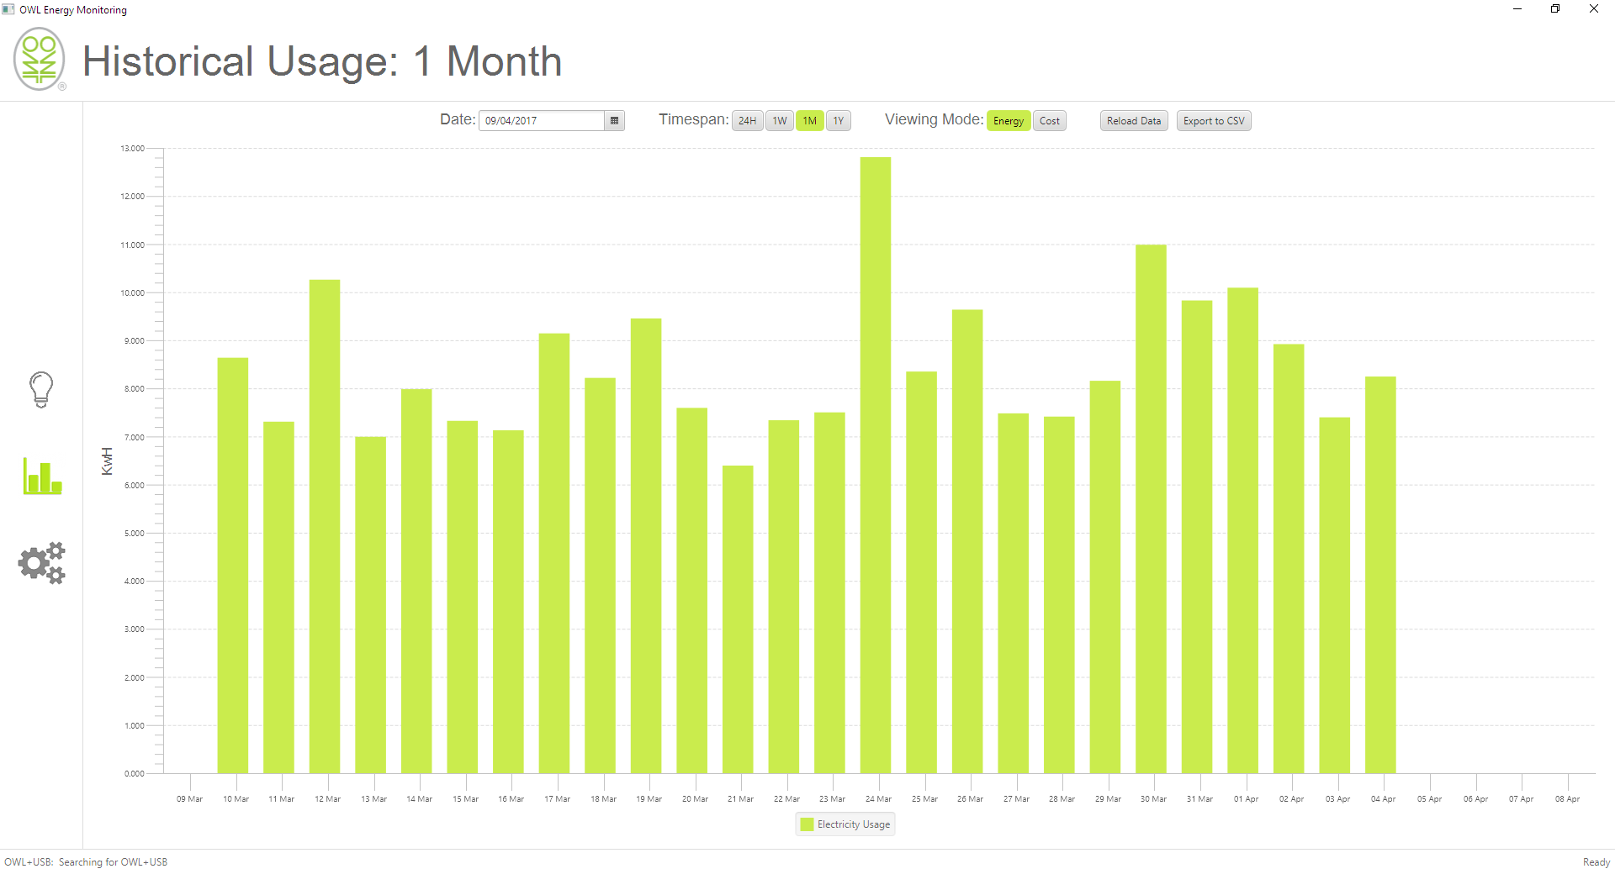Screen dimensions: 1615x874
Task: Switch timespan to 1W
Action: [780, 121]
